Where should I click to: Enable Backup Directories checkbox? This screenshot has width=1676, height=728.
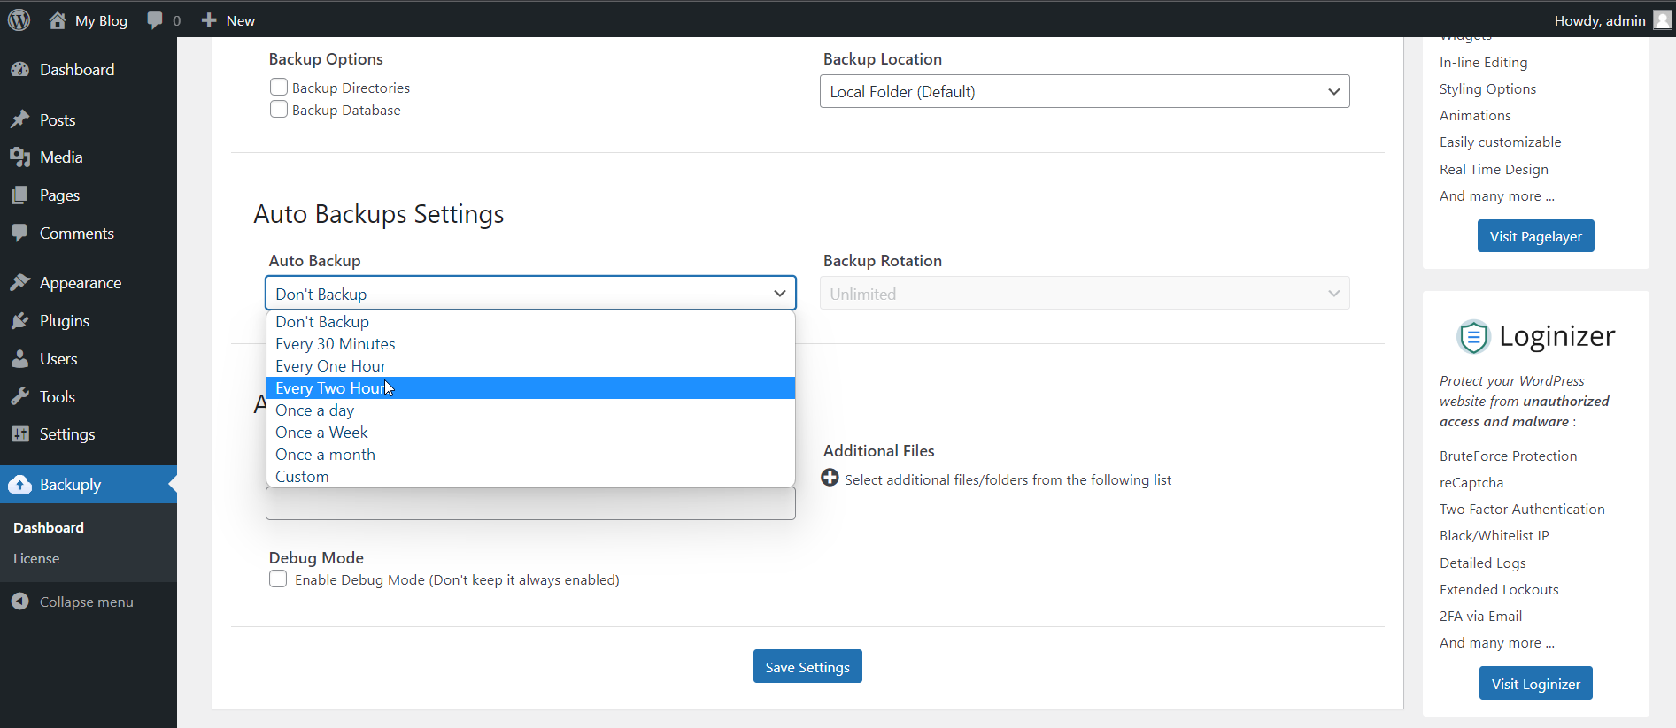[x=279, y=87]
